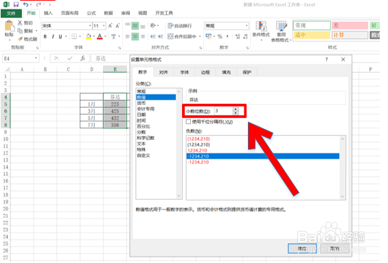Image resolution: width=388 pixels, height=263 pixels.
Task: Click the Redo arrow icon
Action: pyautogui.click(x=38, y=4)
